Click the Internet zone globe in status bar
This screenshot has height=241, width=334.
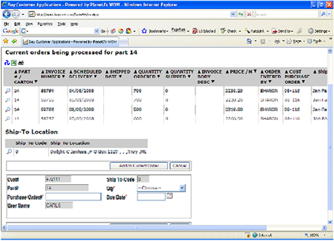click(x=255, y=235)
